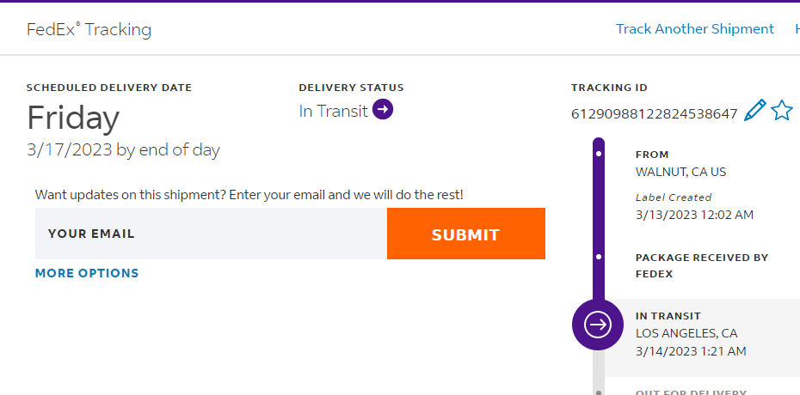This screenshot has height=395, width=800.
Task: Focus the Your Email input field
Action: (x=211, y=234)
